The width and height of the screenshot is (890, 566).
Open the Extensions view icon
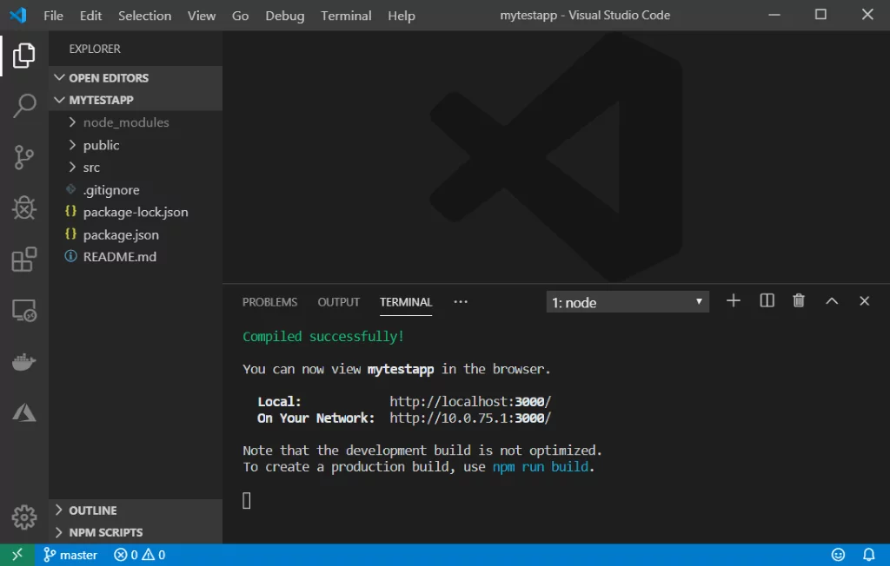[23, 260]
